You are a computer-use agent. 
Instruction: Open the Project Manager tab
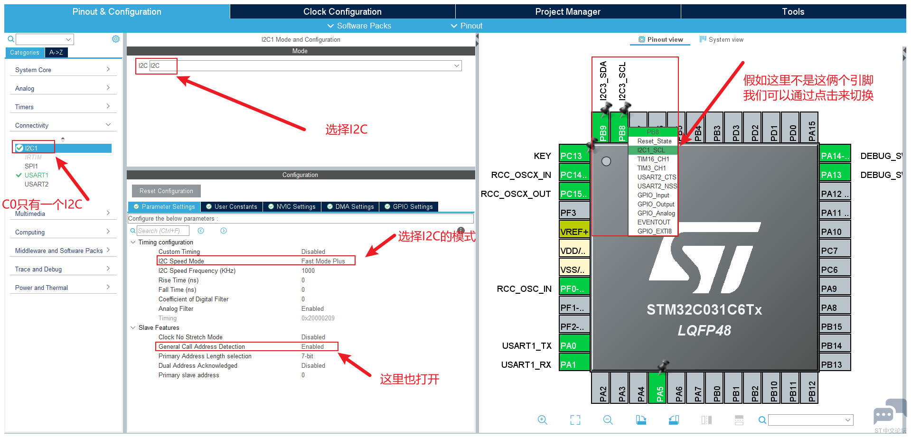pyautogui.click(x=568, y=11)
